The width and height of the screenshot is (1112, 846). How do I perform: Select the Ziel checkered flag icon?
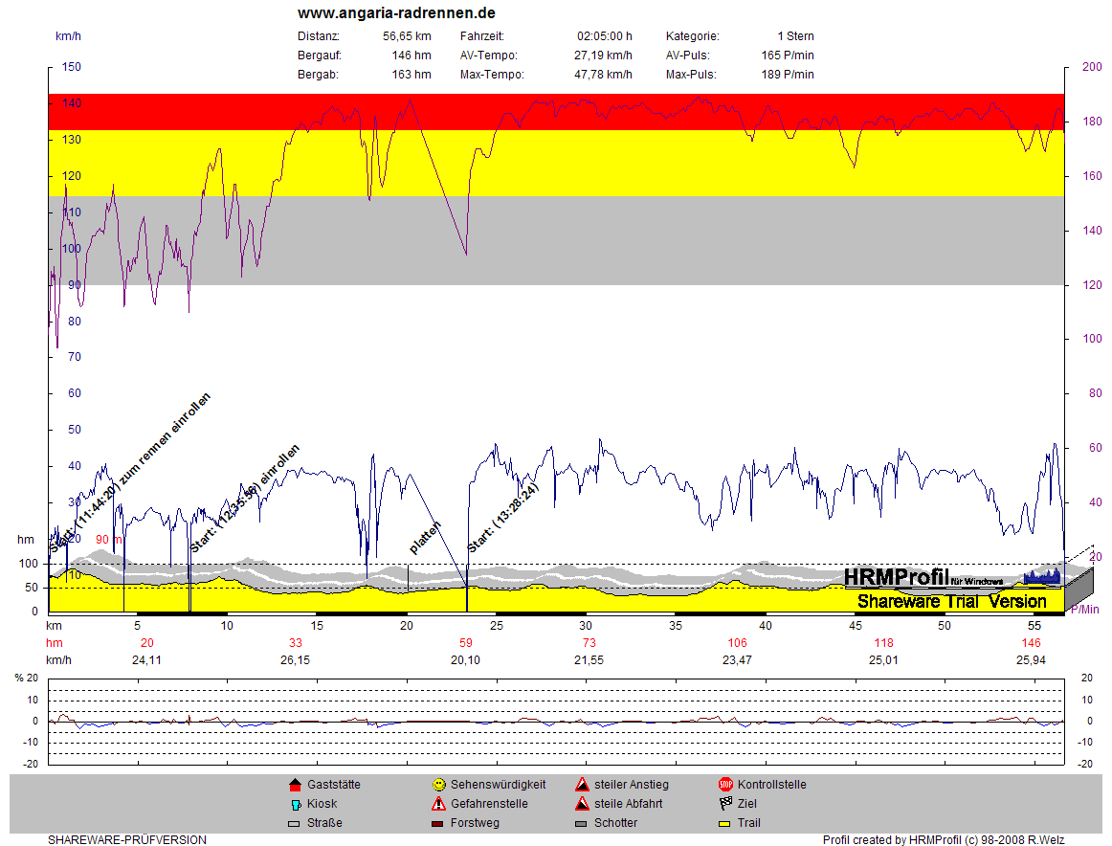point(725,804)
